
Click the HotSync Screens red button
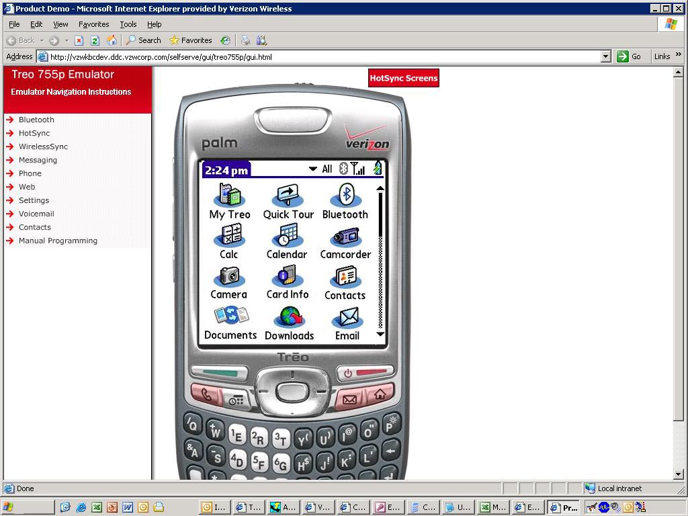(404, 78)
